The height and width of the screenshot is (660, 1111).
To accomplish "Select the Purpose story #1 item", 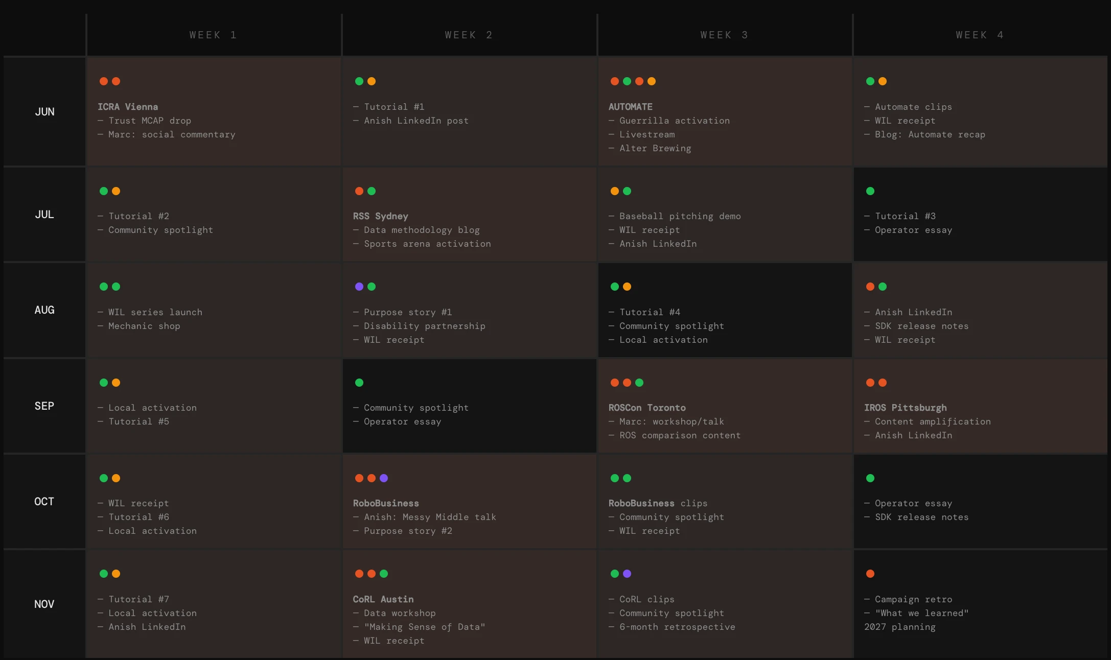I will pyautogui.click(x=402, y=312).
